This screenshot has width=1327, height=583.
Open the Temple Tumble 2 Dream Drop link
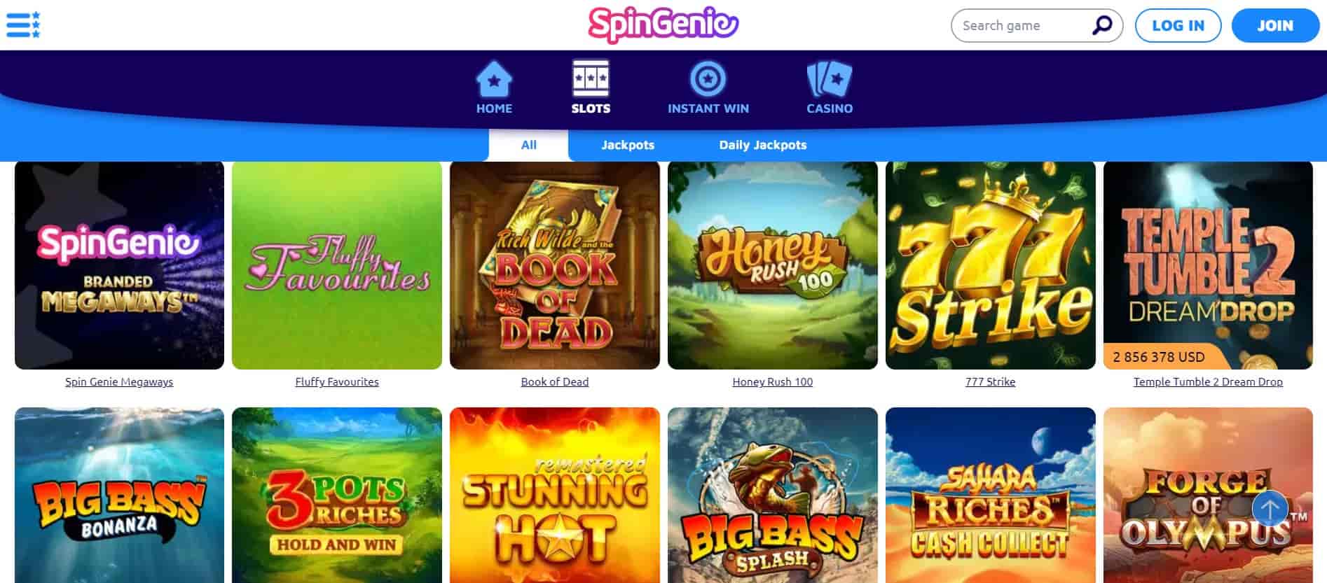(1208, 381)
